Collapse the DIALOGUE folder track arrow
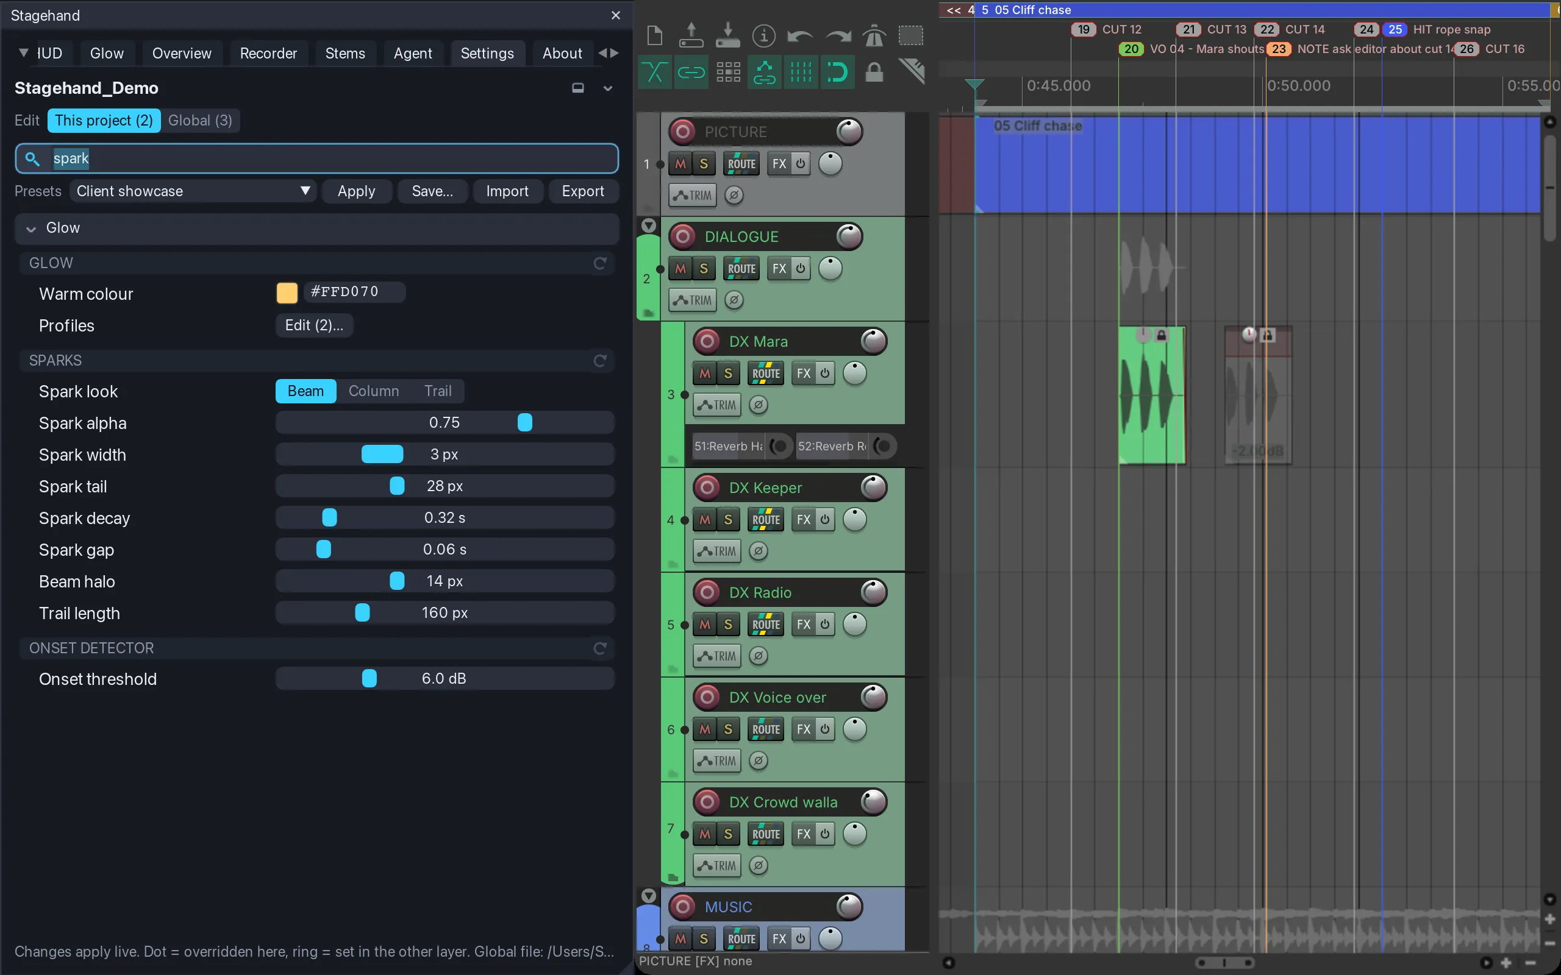 pyautogui.click(x=649, y=225)
